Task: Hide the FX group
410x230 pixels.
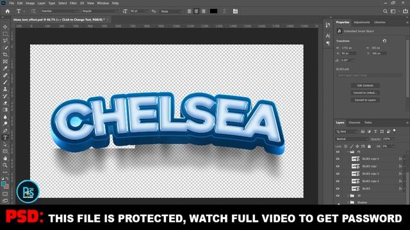Action: [338, 152]
